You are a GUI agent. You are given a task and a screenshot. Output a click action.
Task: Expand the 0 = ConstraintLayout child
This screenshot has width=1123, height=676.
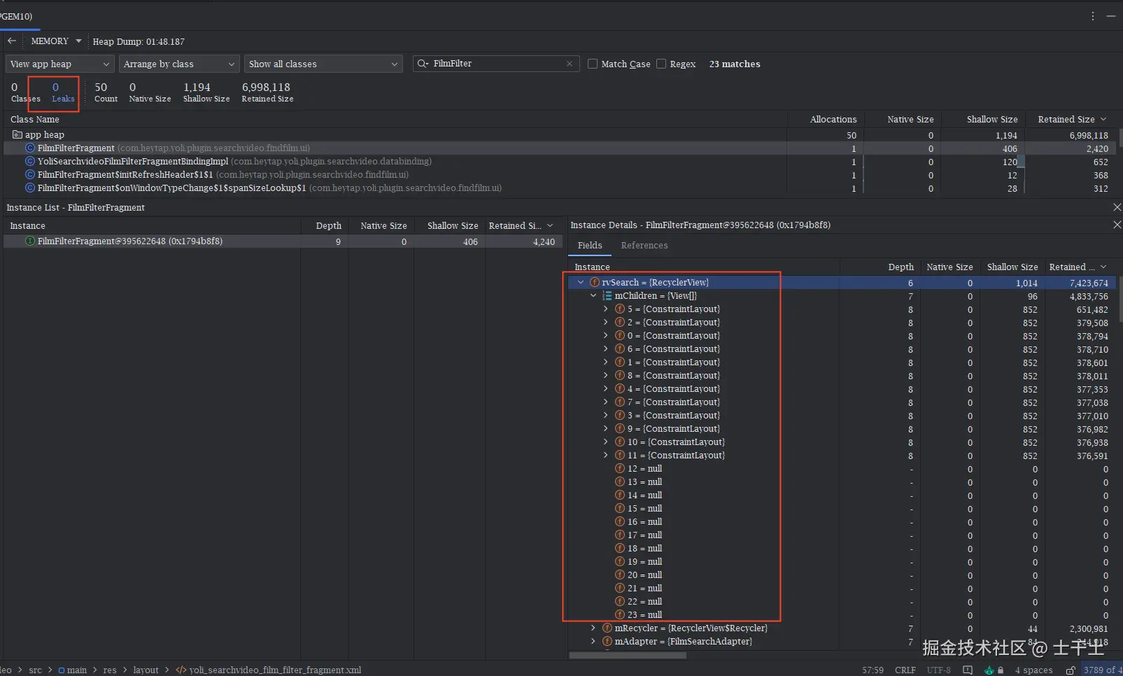[x=606, y=336]
